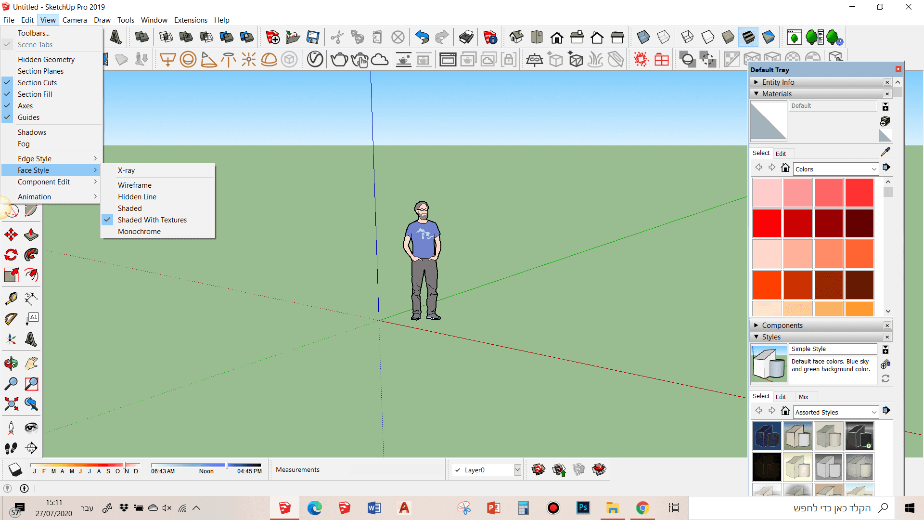
Task: Choose Wireframe face style
Action: point(134,185)
